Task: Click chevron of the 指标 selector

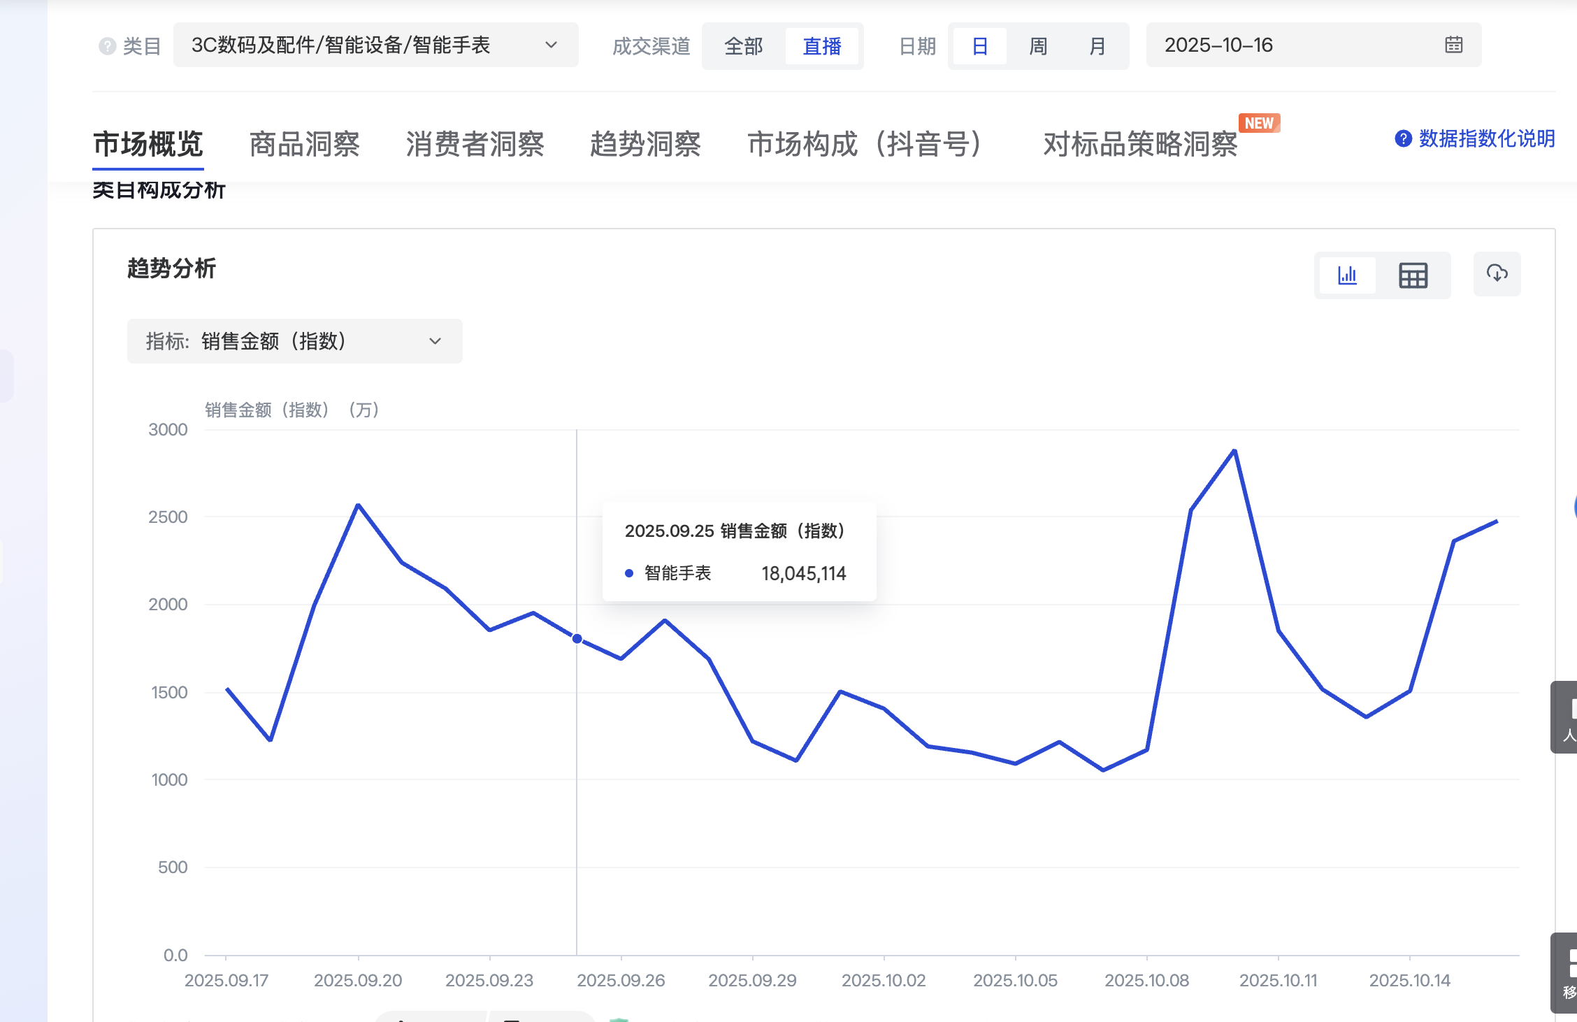Action: click(435, 341)
